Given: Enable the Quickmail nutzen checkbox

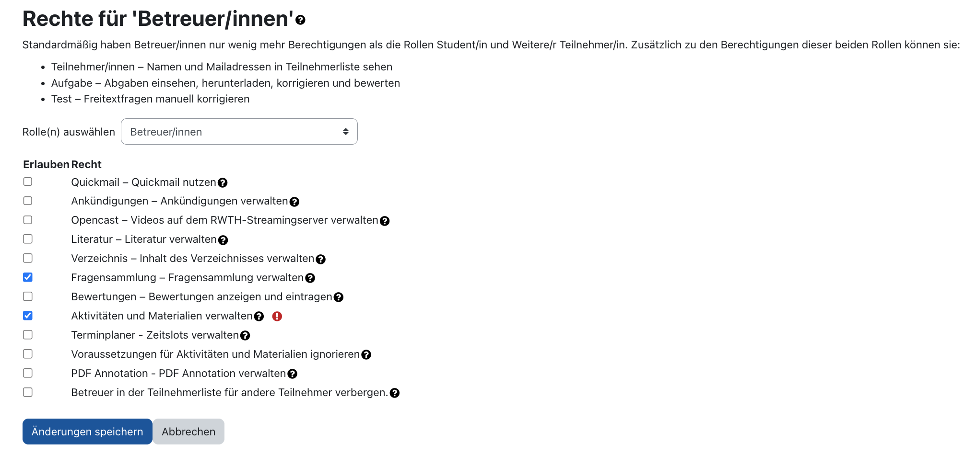Looking at the screenshot, I should [x=28, y=182].
